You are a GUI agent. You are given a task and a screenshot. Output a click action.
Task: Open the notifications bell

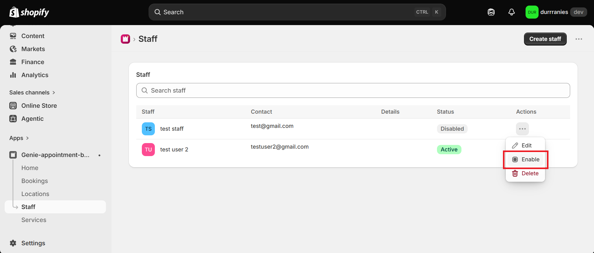512,12
